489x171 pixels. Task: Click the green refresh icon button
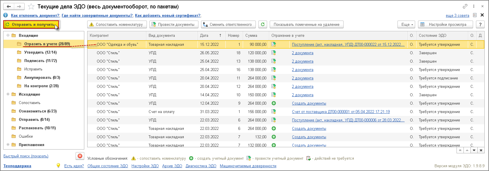pyautogui.click(x=263, y=25)
